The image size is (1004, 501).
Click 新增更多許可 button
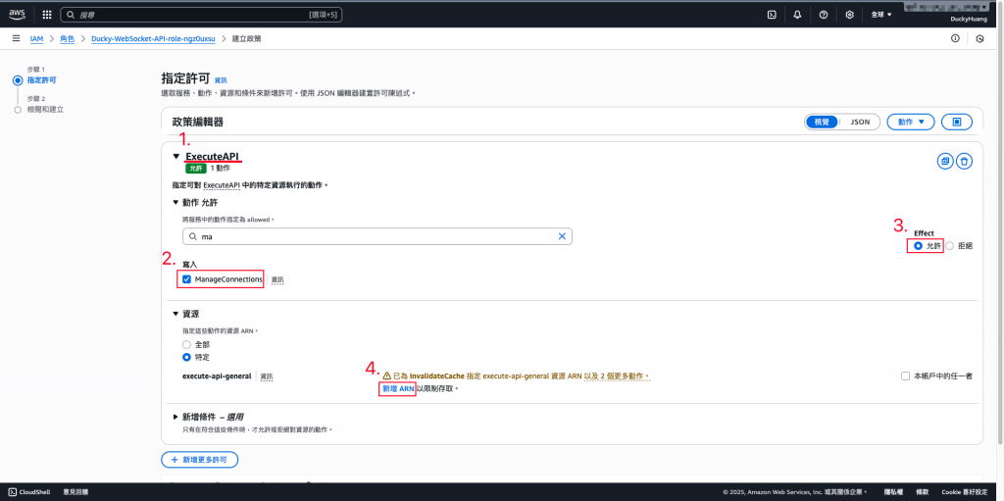coord(200,460)
